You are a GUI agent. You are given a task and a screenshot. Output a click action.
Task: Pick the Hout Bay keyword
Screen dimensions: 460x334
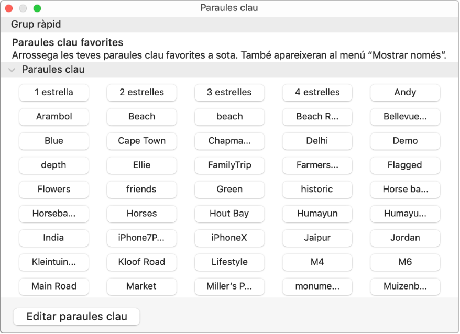(229, 214)
